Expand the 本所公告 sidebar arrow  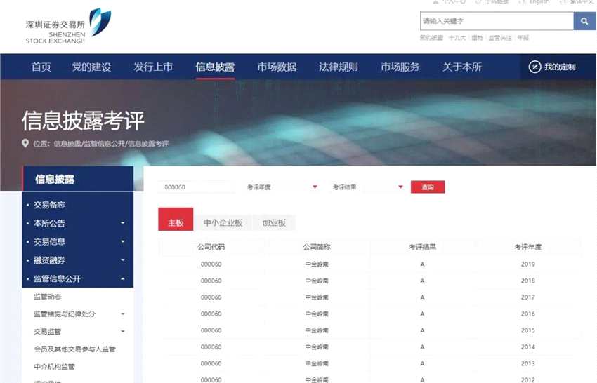(x=123, y=223)
